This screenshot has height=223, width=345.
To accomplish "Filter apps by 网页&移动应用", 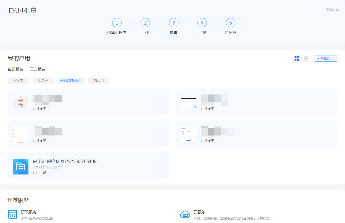I will point(70,81).
